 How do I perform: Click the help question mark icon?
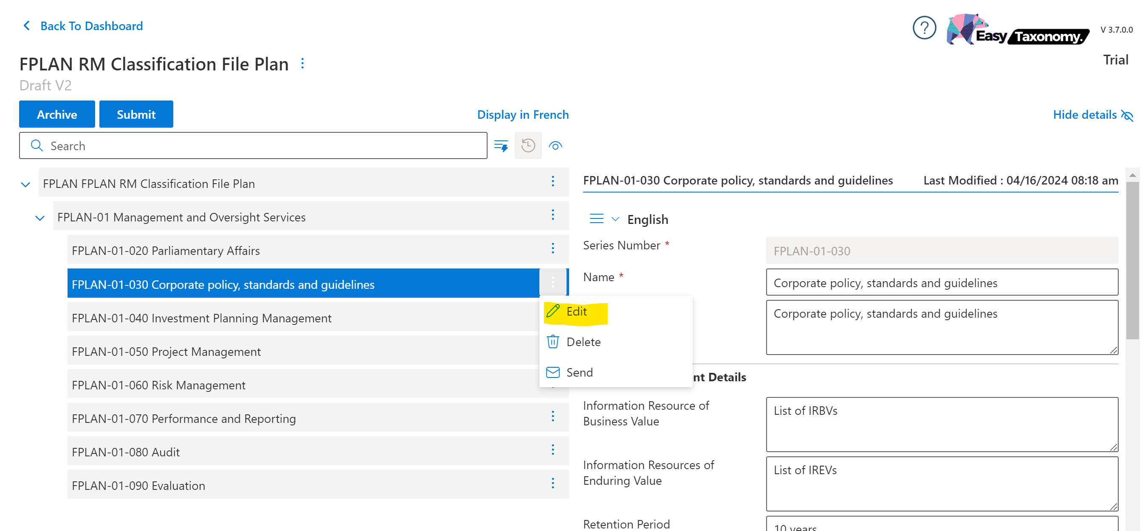(924, 28)
